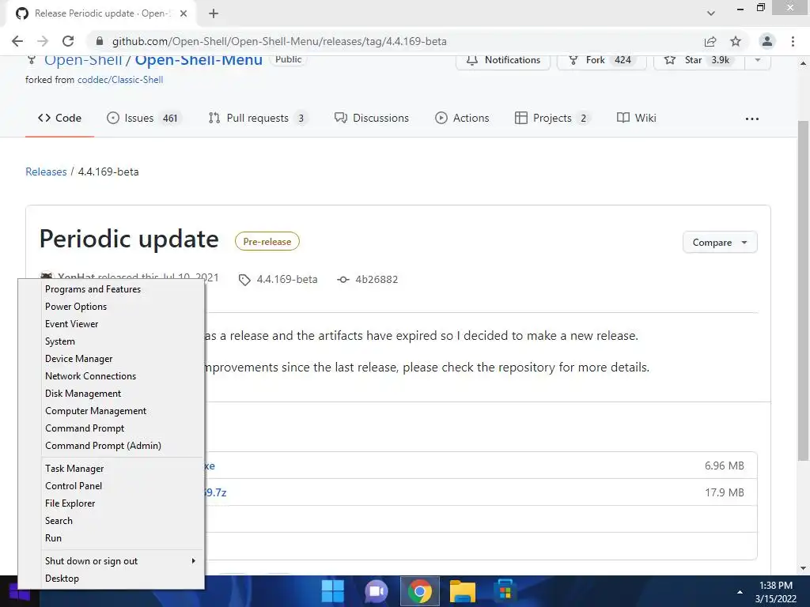Go to the Releases breadcrumb link
The width and height of the screenshot is (810, 607).
click(x=46, y=172)
